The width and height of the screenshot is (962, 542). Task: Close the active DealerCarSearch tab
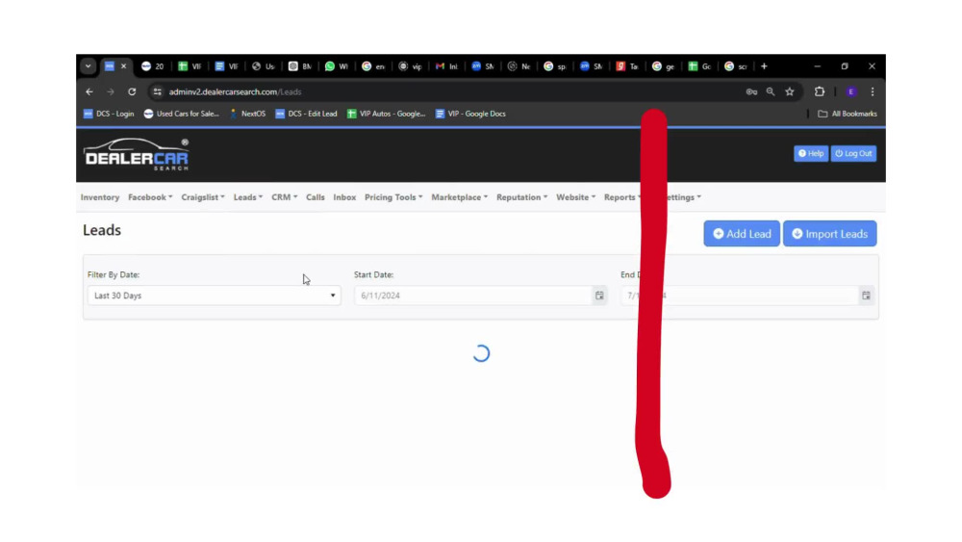pyautogui.click(x=123, y=66)
